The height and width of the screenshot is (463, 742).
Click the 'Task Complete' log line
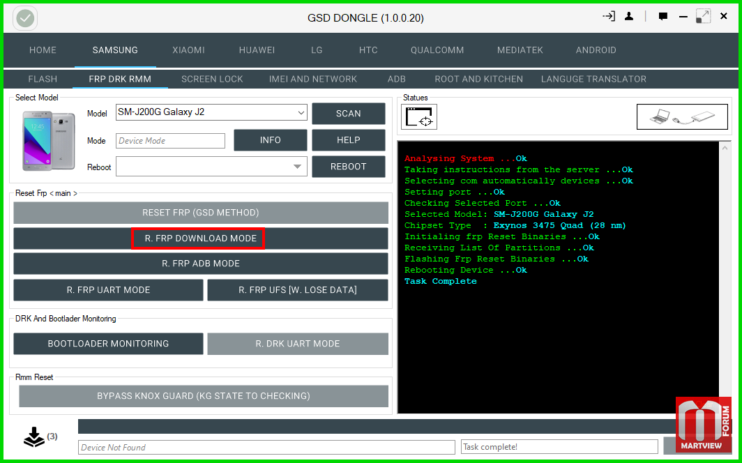pyautogui.click(x=441, y=282)
